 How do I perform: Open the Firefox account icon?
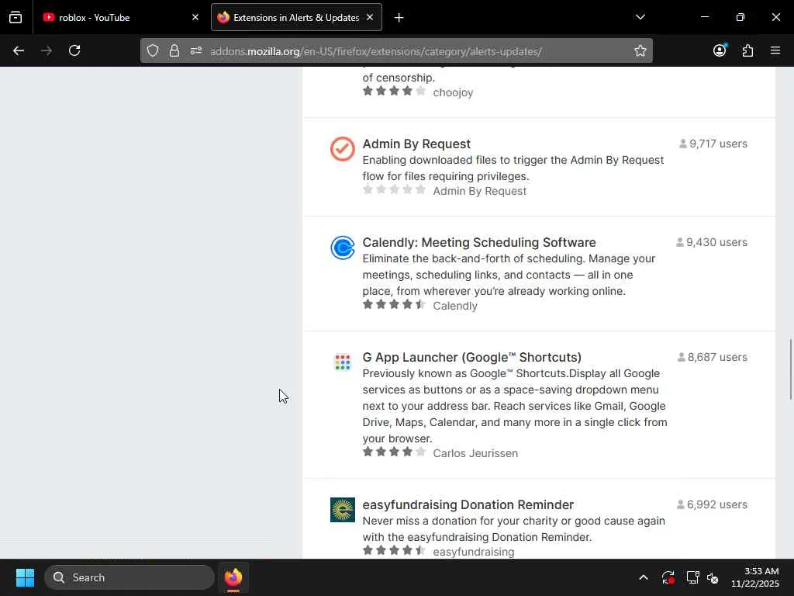[720, 50]
